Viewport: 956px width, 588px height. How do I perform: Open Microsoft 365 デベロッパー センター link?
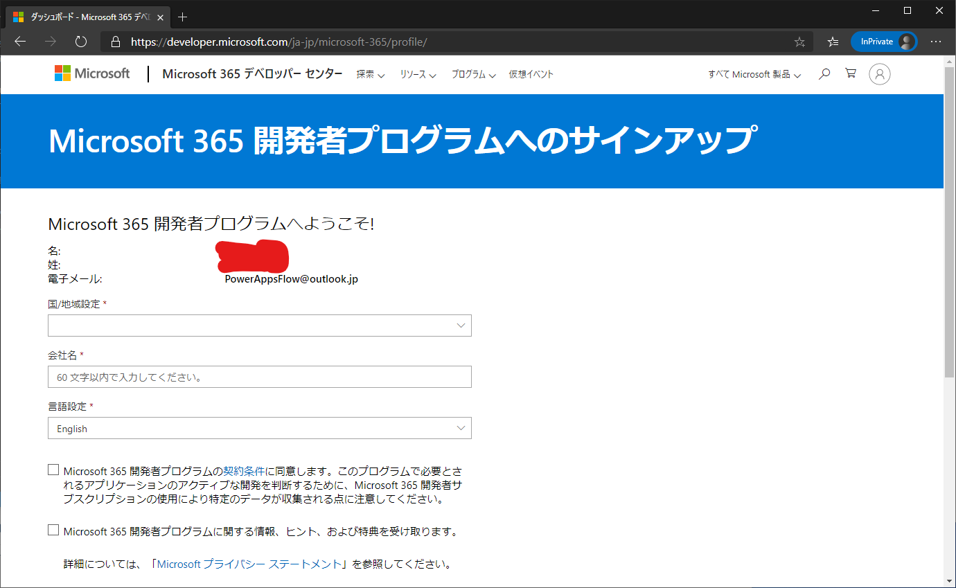click(x=252, y=74)
